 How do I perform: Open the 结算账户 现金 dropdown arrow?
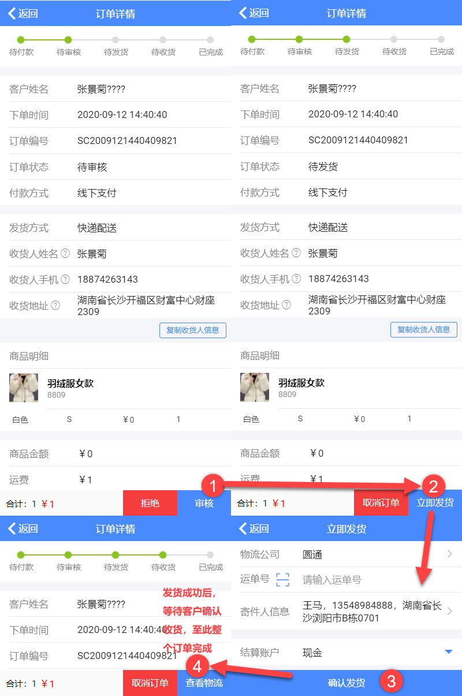point(448,652)
